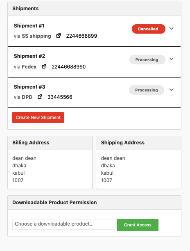Image resolution: width=190 pixels, height=251 pixels.
Task: Open the Choose a downloadable product field
Action: pyautogui.click(x=64, y=224)
